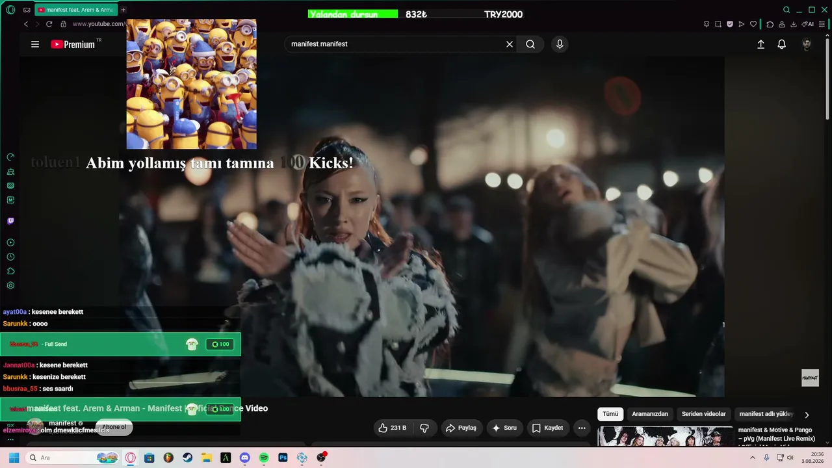Show more filter chips with right chevron

(807, 415)
